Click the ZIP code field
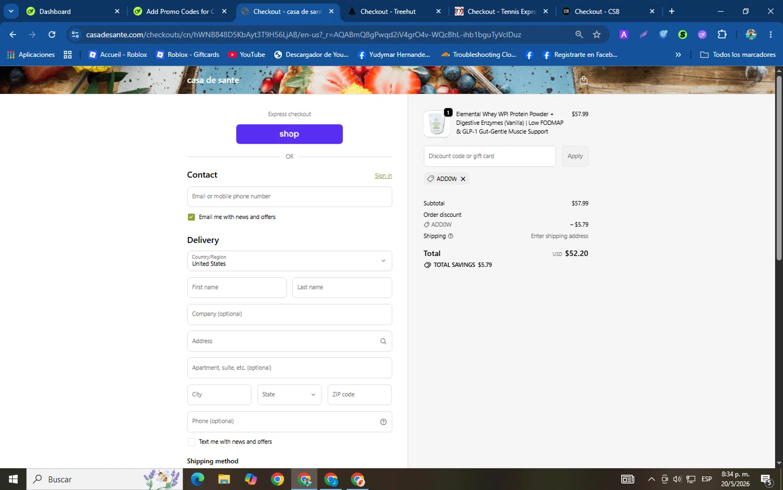 pos(360,394)
